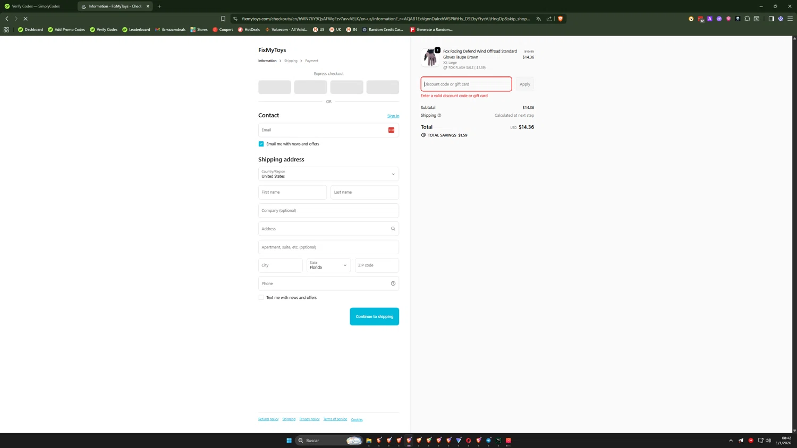Click the site settings icon beside the URL
Image resolution: width=797 pixels, height=448 pixels.
[x=235, y=19]
